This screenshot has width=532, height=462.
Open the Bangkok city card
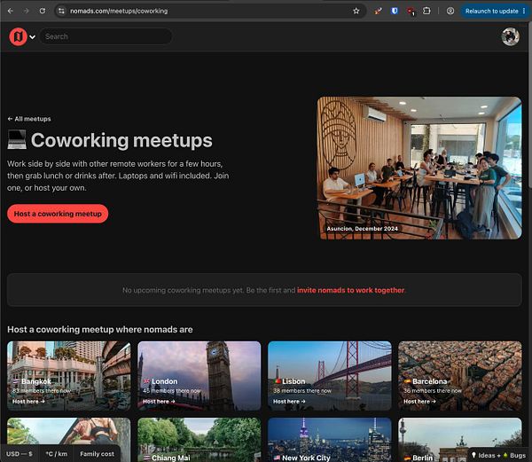point(69,376)
